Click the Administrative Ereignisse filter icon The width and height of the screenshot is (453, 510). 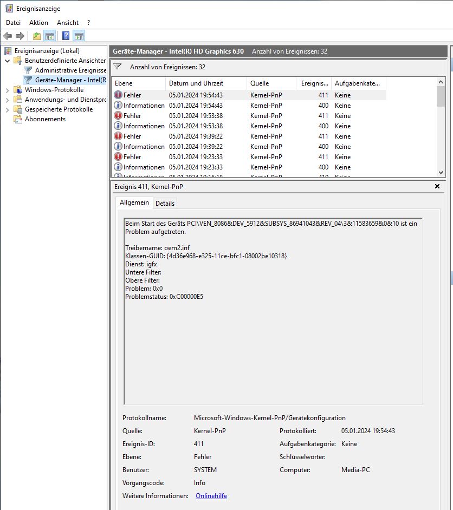click(x=28, y=70)
